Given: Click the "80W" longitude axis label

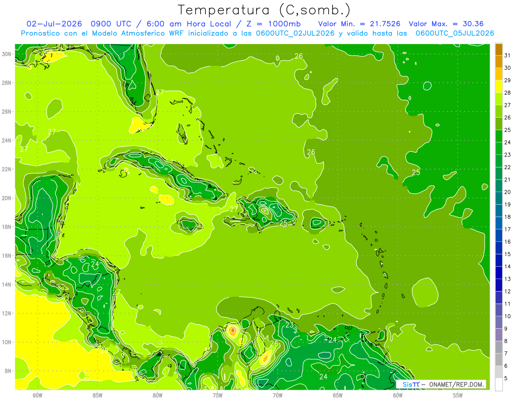Looking at the screenshot, I should point(157,395).
